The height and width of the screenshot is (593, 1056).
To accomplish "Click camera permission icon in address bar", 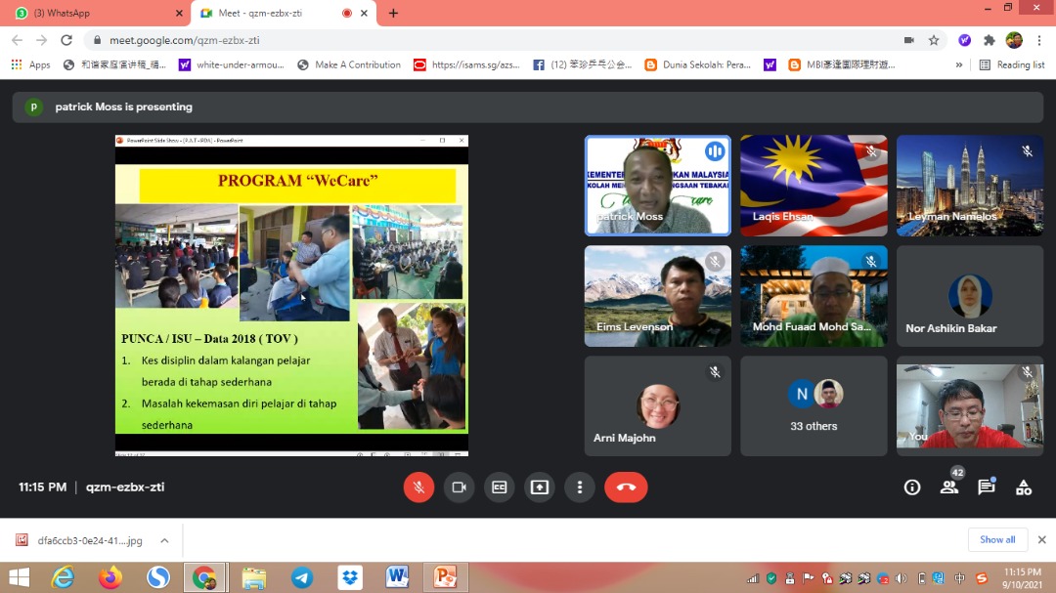I will coord(909,40).
